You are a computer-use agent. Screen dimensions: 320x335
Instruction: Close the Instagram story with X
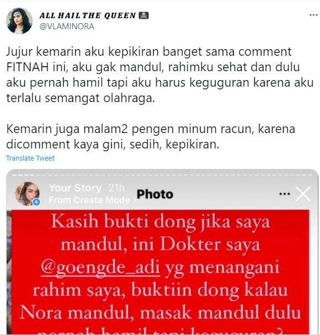303,194
